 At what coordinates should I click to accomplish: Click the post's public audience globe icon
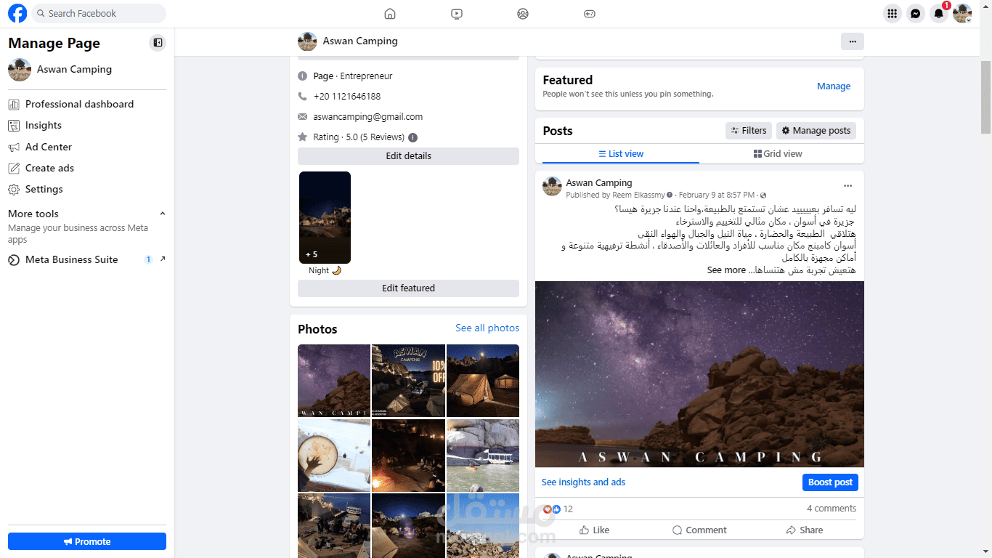(763, 195)
